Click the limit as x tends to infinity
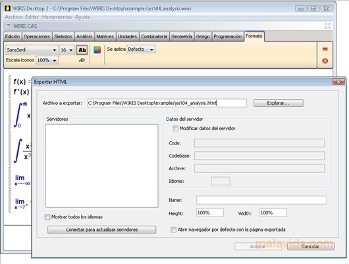 [22, 180]
